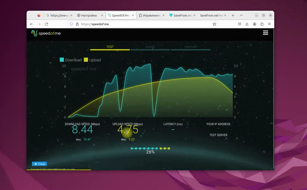Open the Pocket save icon
The height and width of the screenshot is (190, 307).
point(239,24)
